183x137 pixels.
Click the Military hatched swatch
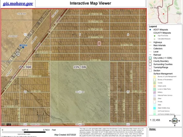point(154,92)
